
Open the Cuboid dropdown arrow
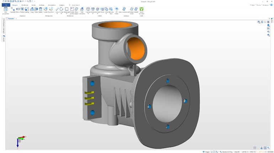(88, 14)
